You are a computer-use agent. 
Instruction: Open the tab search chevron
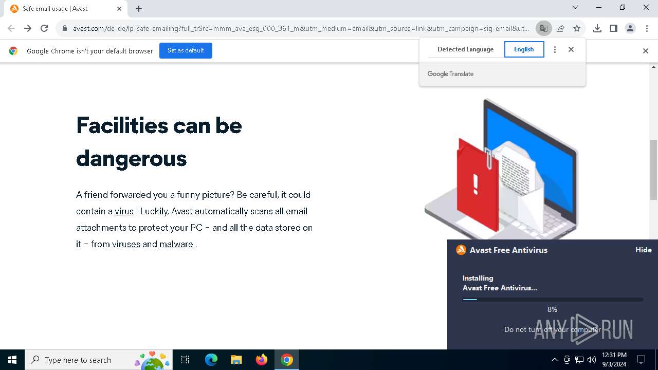[x=575, y=7]
